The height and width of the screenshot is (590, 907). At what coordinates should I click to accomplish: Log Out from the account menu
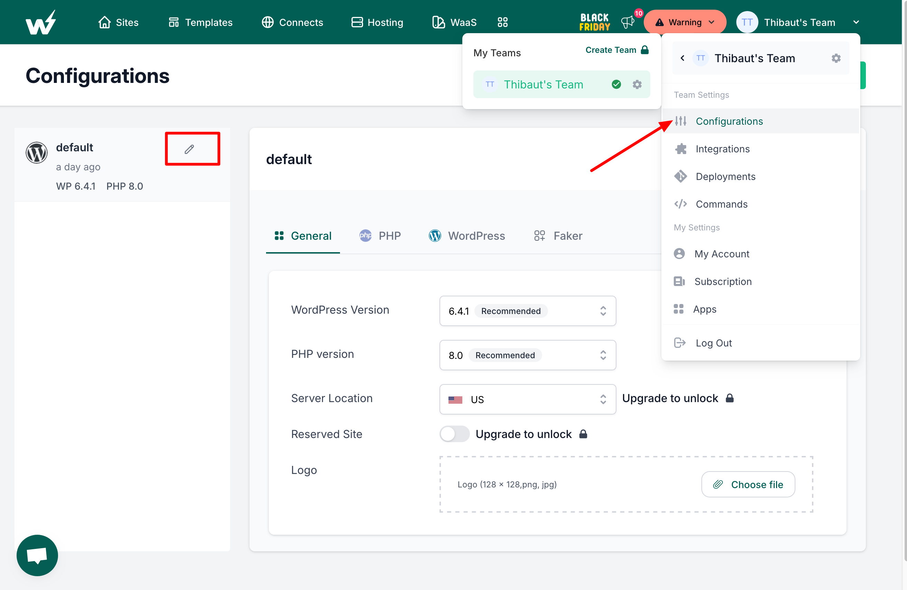click(714, 343)
